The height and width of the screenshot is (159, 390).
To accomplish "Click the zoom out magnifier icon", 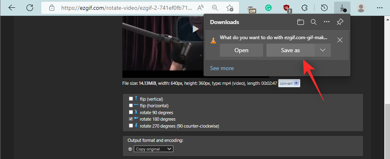I will pos(215,8).
